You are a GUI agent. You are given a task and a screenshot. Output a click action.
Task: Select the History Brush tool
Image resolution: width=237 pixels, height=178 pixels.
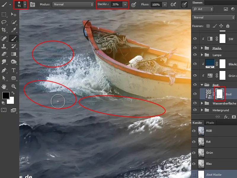[x=14, y=46]
